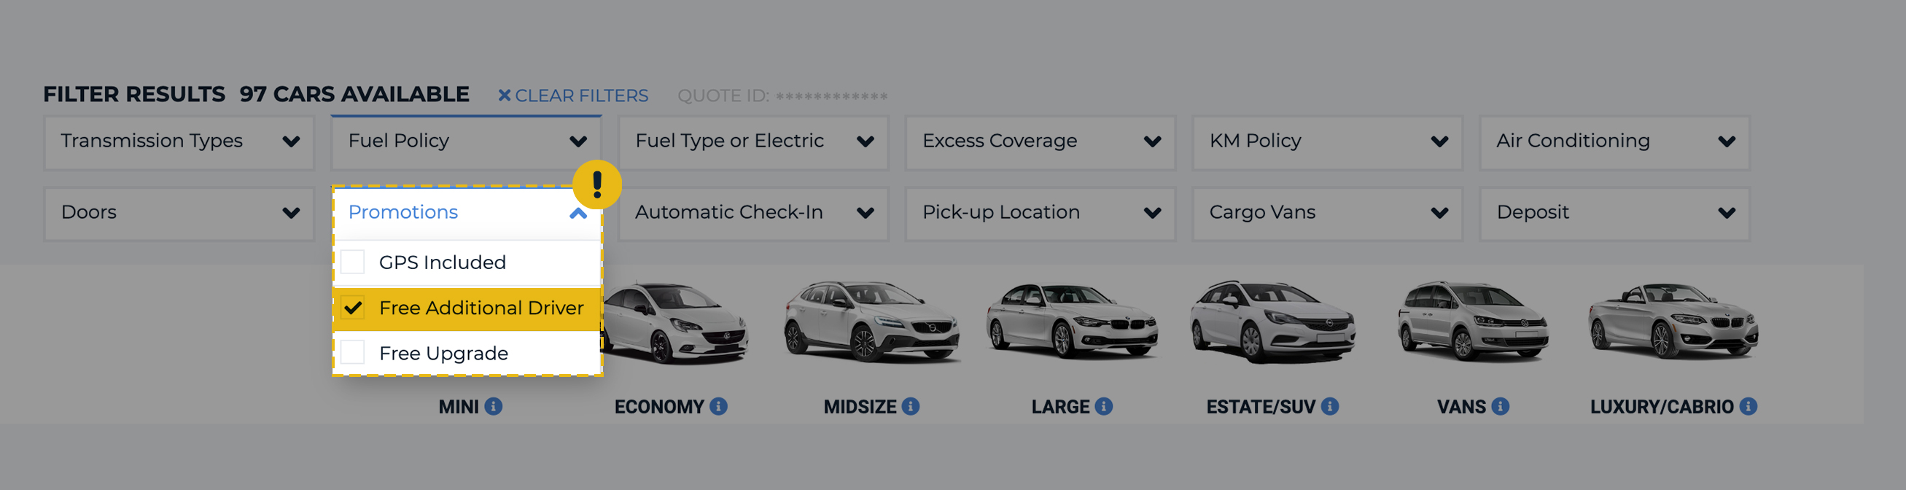1906x490 pixels.
Task: Uncheck the Free Additional Driver option
Action: click(x=354, y=307)
